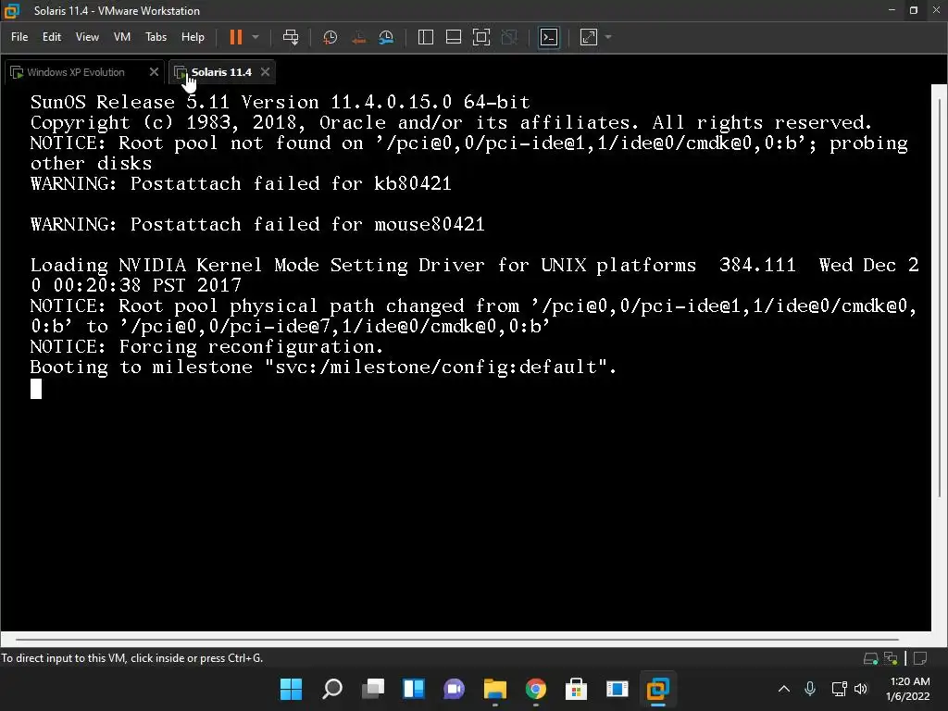This screenshot has width=948, height=711.
Task: Select the Solaris 11.4 tab
Action: pyautogui.click(x=221, y=72)
